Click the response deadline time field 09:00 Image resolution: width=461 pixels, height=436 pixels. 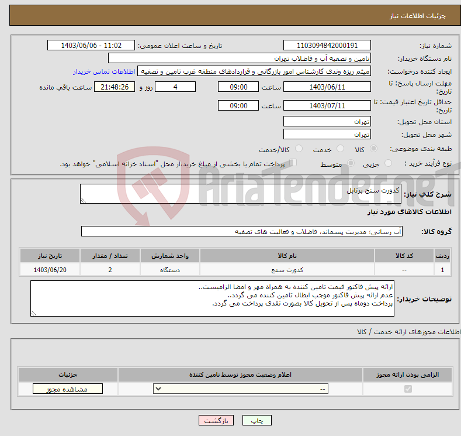tap(238, 87)
